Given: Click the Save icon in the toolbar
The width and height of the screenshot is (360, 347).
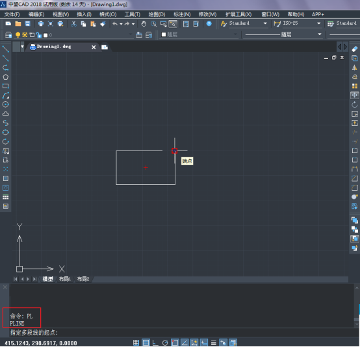Looking at the screenshot, I should 28,23.
